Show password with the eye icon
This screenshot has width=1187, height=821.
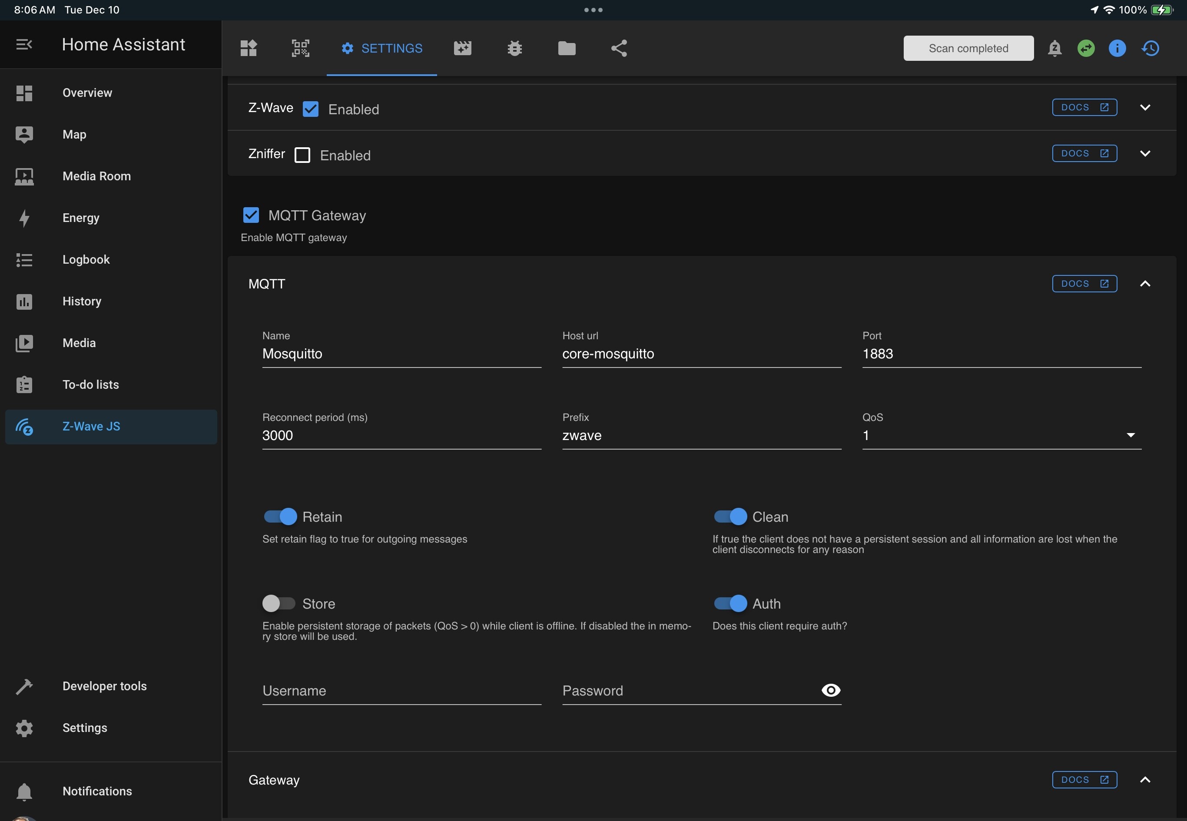pyautogui.click(x=830, y=690)
